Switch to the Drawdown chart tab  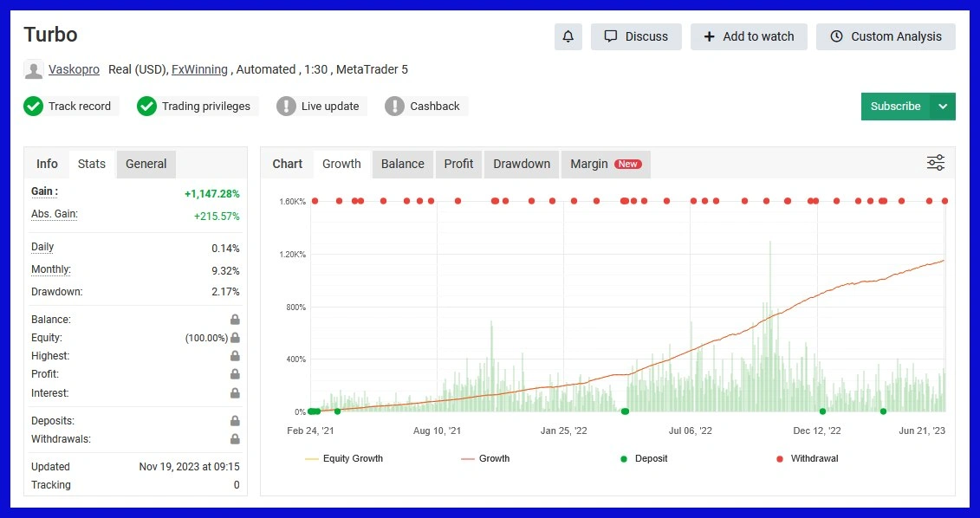(522, 164)
